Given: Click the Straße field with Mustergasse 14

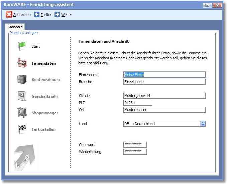Looking at the screenshot, I should (164, 96).
